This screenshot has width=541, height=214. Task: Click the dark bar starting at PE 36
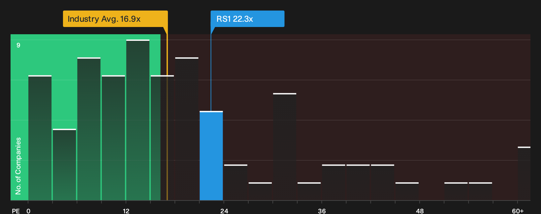click(x=334, y=182)
